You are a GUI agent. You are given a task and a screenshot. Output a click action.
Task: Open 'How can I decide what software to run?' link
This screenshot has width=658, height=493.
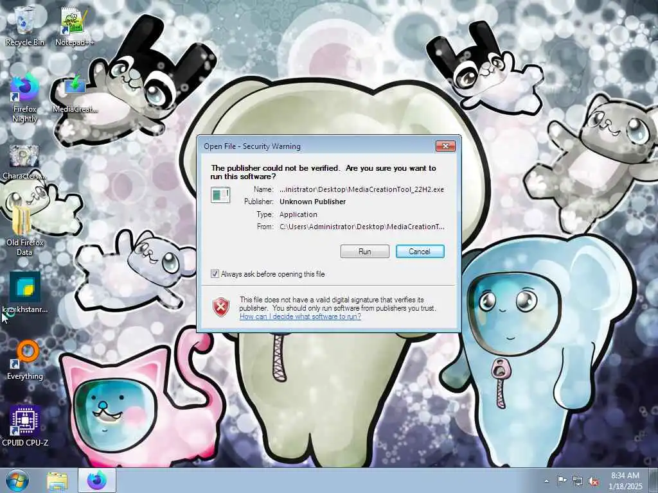pyautogui.click(x=300, y=316)
